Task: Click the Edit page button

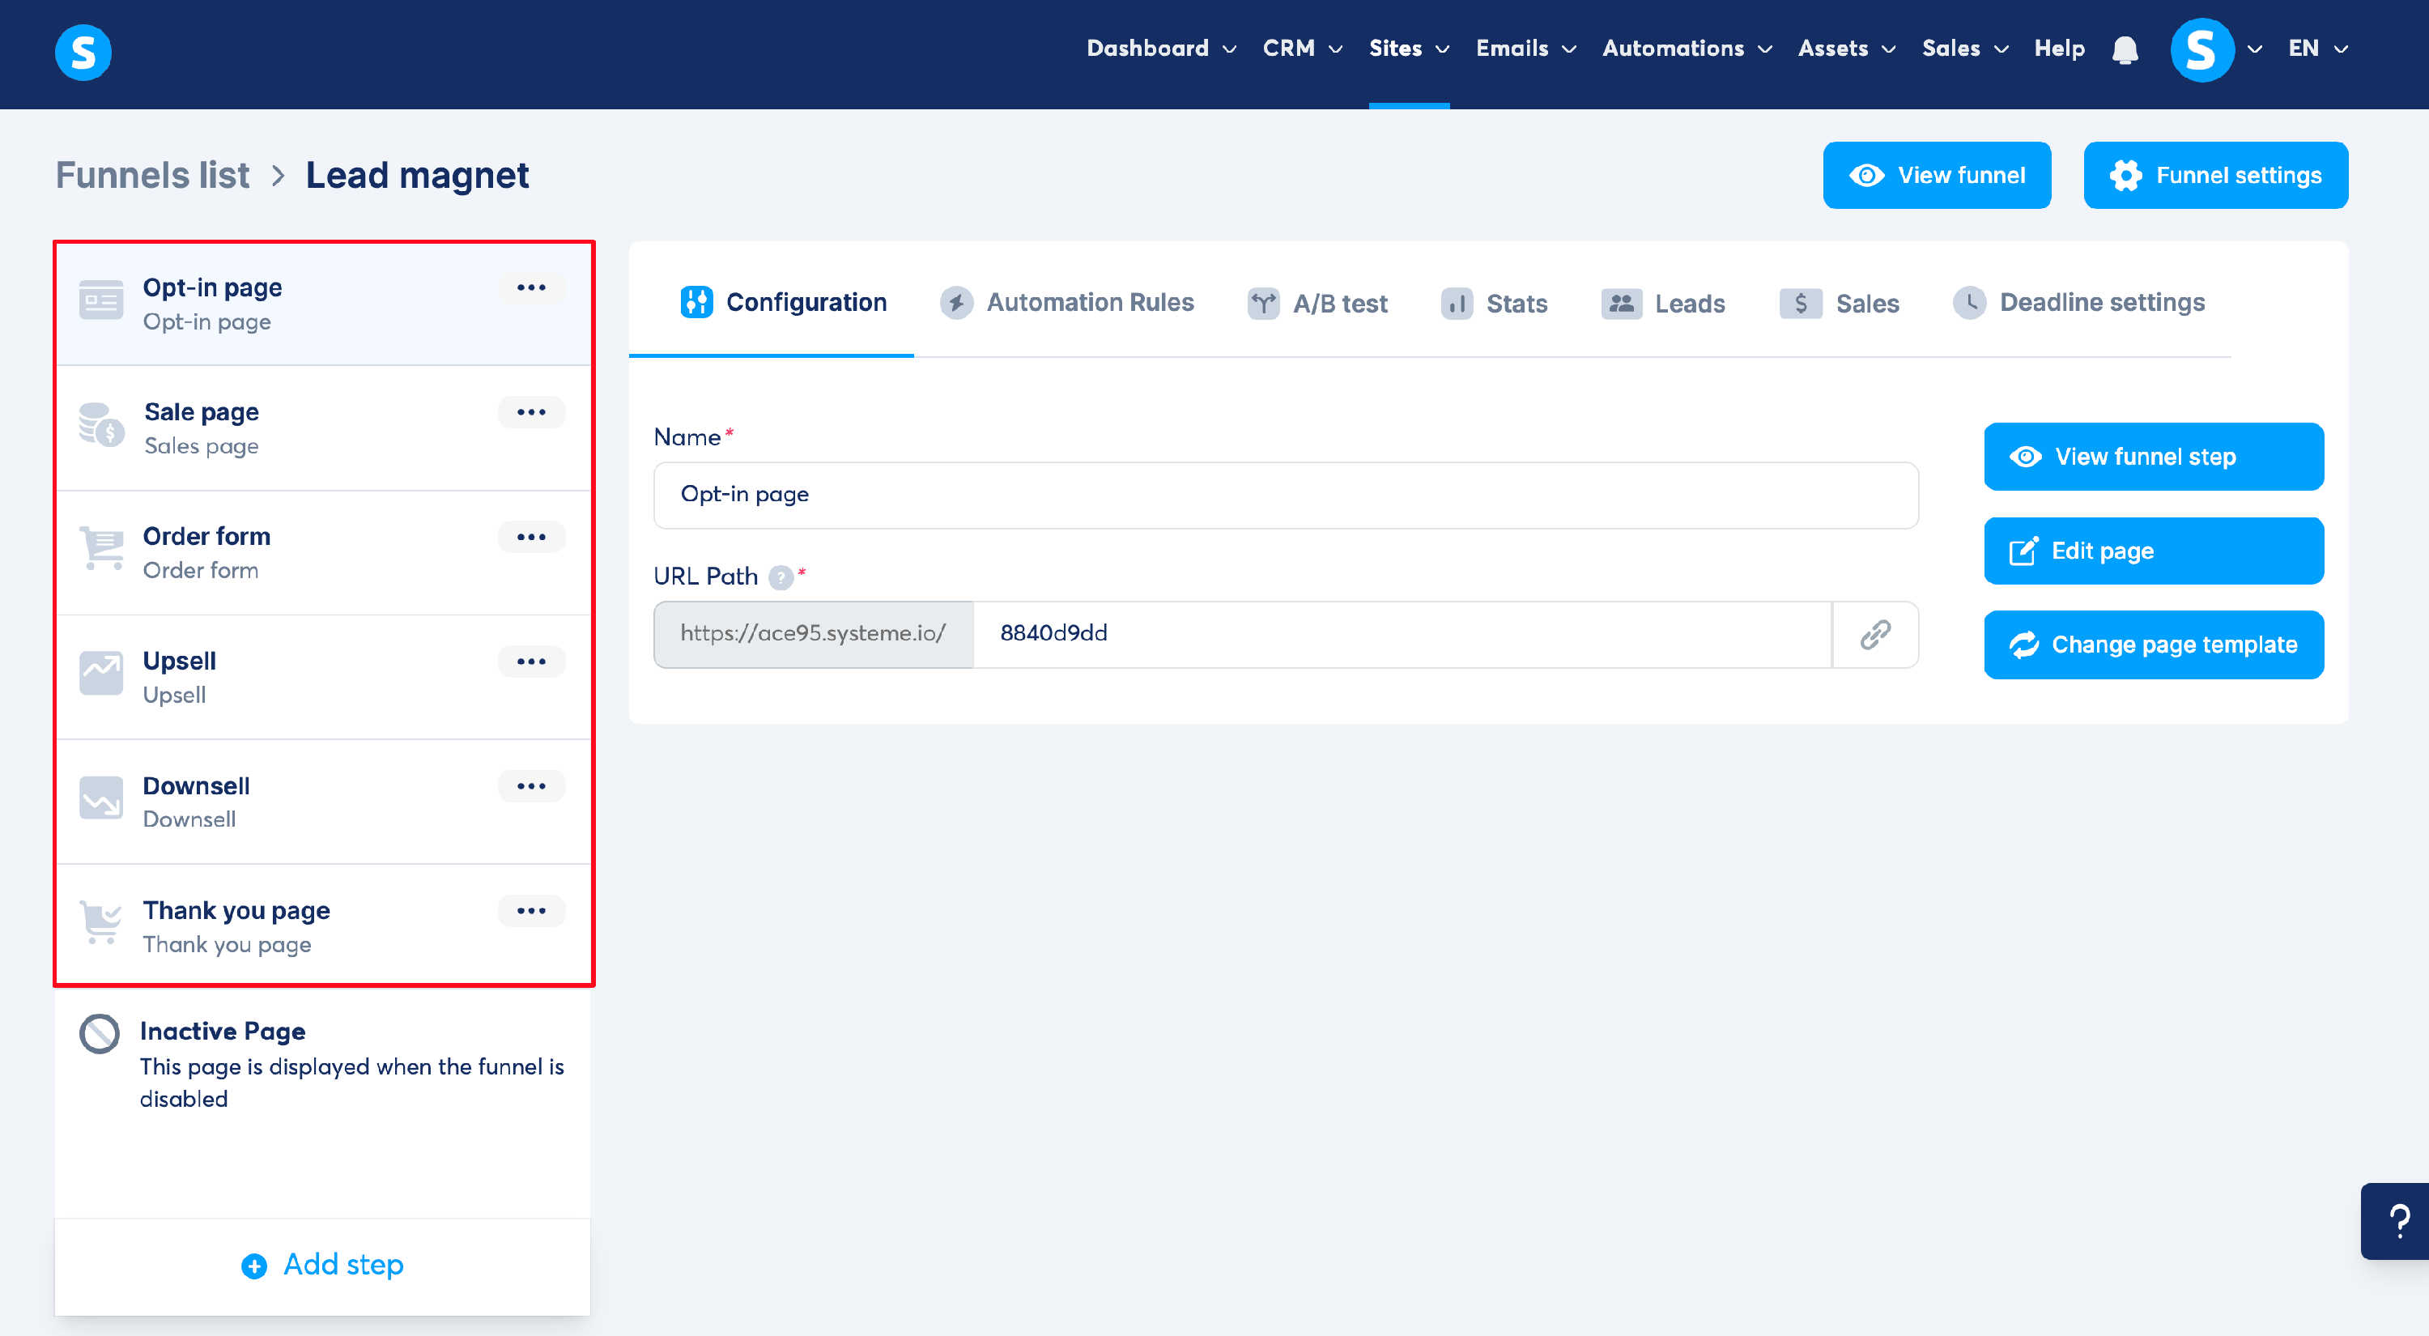Action: (x=2153, y=551)
